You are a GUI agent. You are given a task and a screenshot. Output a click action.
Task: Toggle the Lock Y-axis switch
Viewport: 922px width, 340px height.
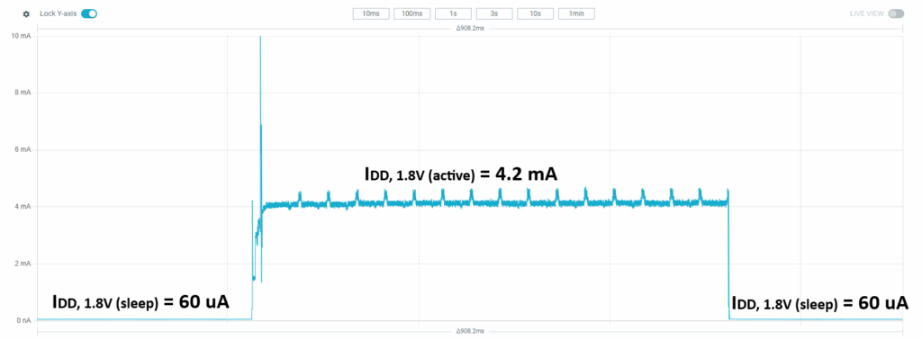tap(89, 13)
